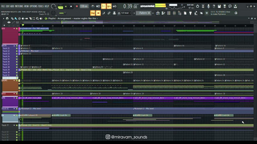Screen dimensions: 257x144
Task: Click the render/export audio icon
Action: tap(225, 6)
